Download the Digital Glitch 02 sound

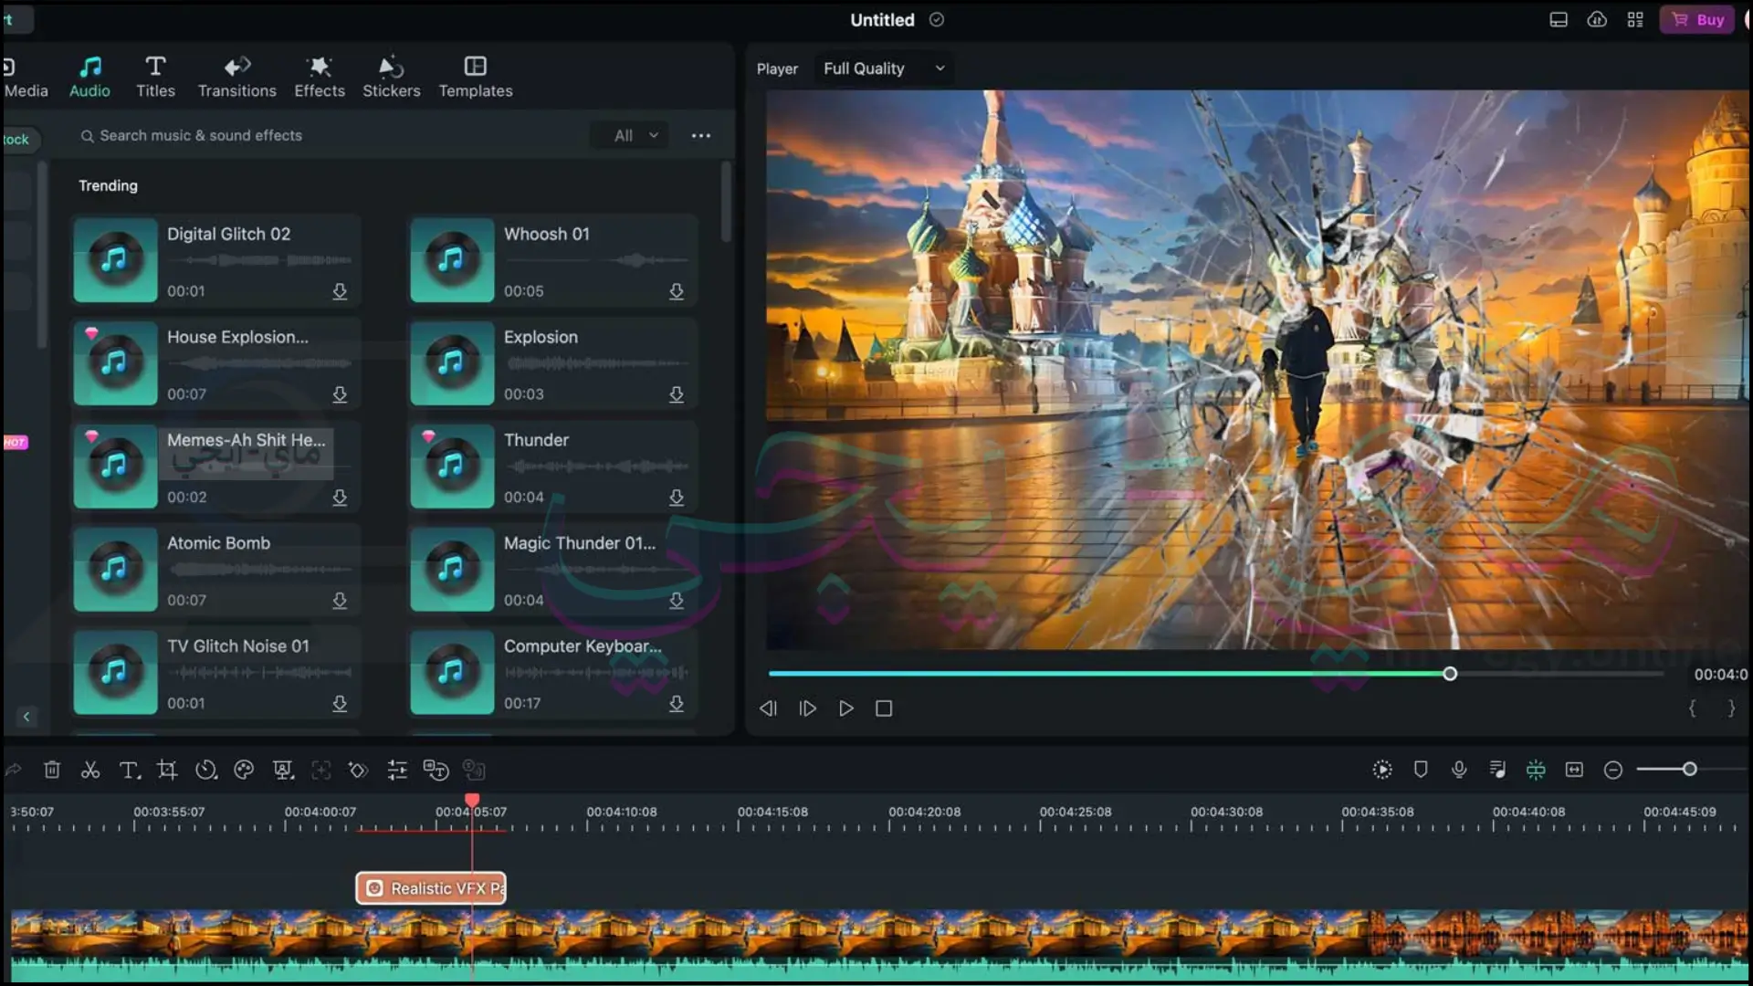[340, 291]
